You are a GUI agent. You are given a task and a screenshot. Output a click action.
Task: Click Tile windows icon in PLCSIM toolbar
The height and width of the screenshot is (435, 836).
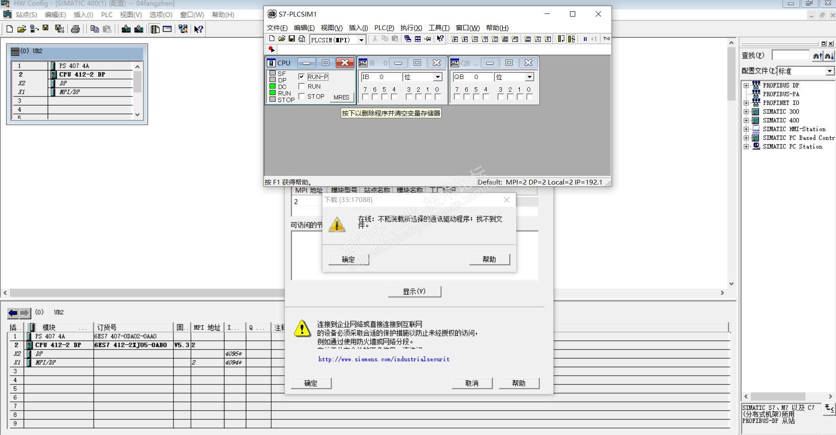pos(418,39)
